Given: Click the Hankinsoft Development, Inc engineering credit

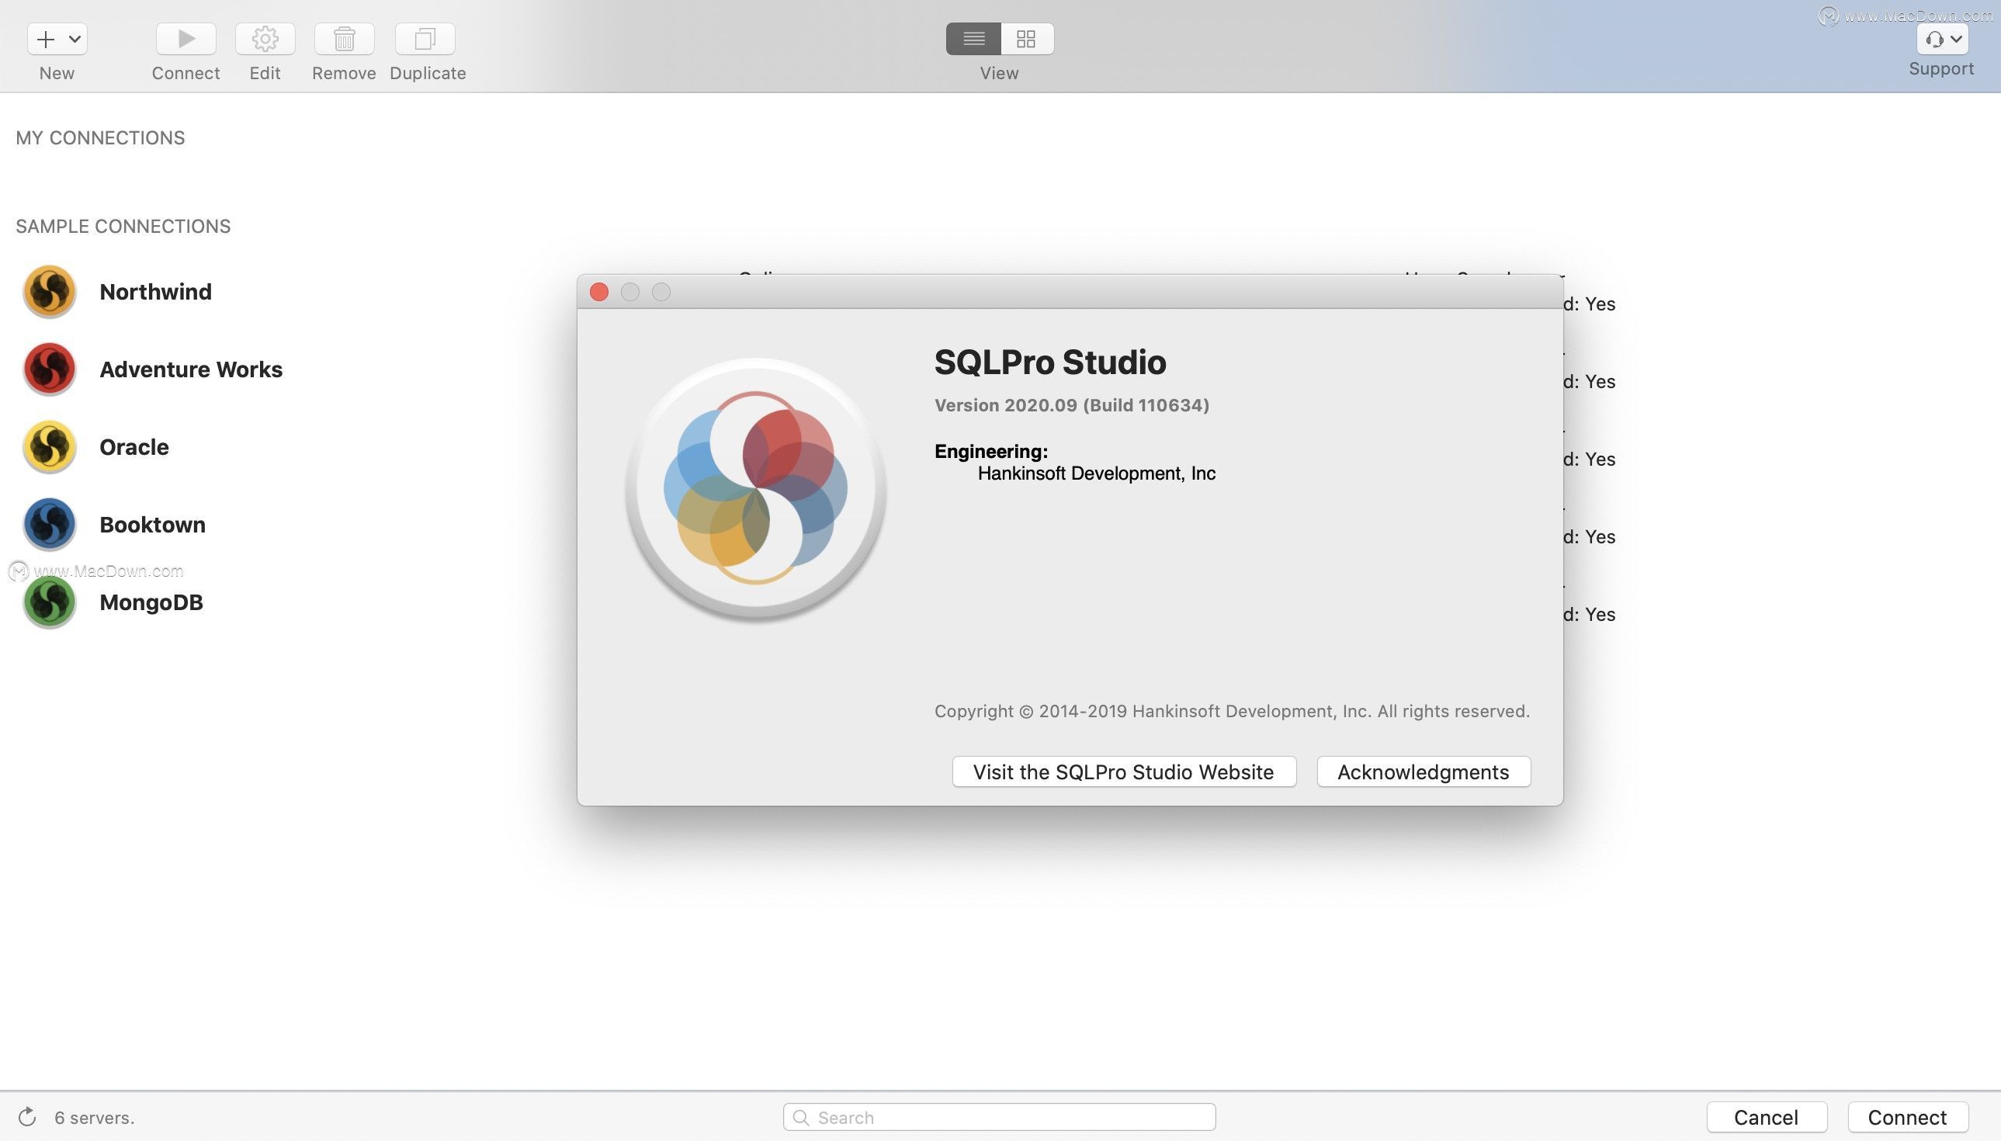Looking at the screenshot, I should pyautogui.click(x=1096, y=473).
